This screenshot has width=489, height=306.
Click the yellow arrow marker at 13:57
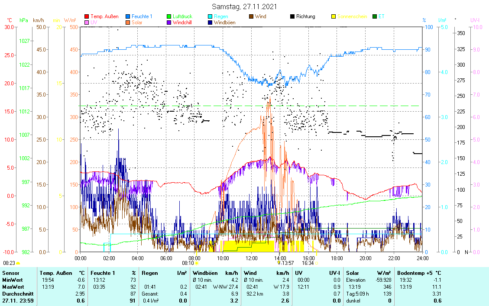[x=279, y=262]
